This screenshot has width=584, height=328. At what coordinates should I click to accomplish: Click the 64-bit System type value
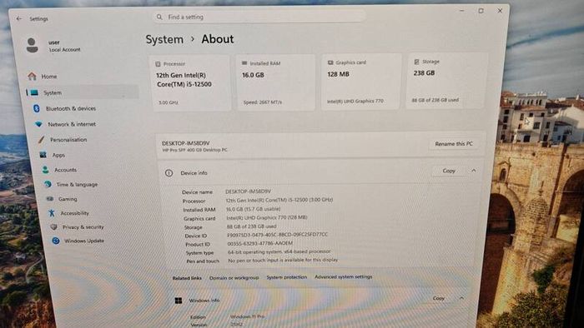tap(279, 252)
